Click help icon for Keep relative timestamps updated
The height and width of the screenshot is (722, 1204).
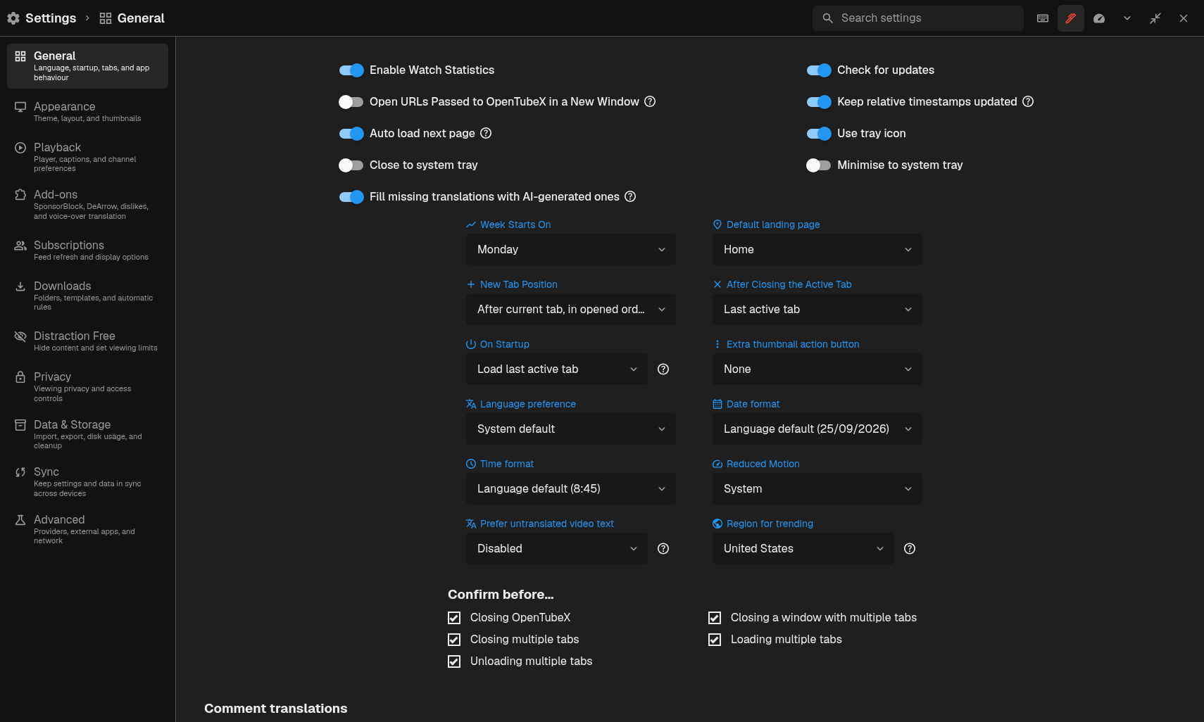pyautogui.click(x=1028, y=101)
